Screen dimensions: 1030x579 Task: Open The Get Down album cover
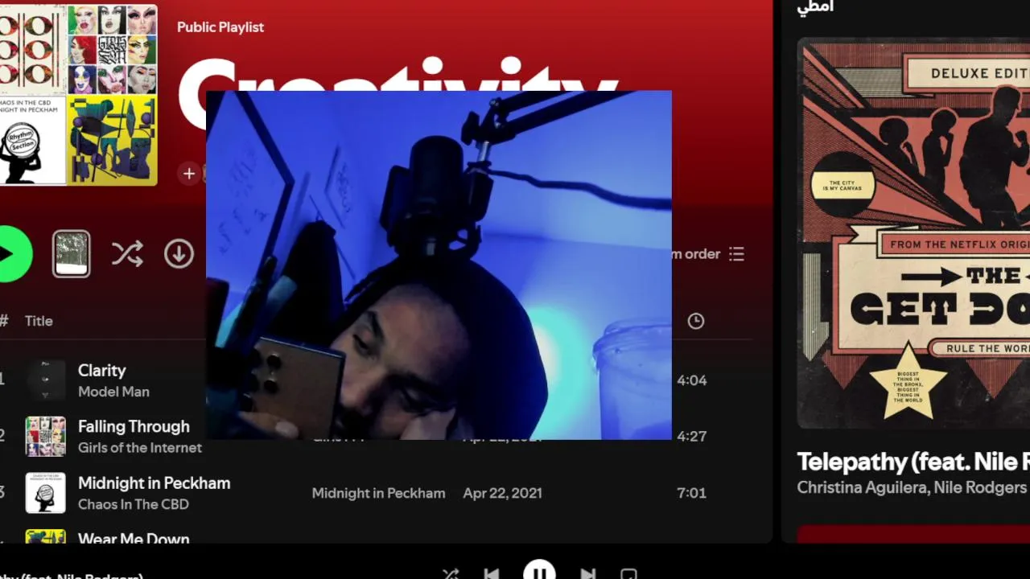913,233
